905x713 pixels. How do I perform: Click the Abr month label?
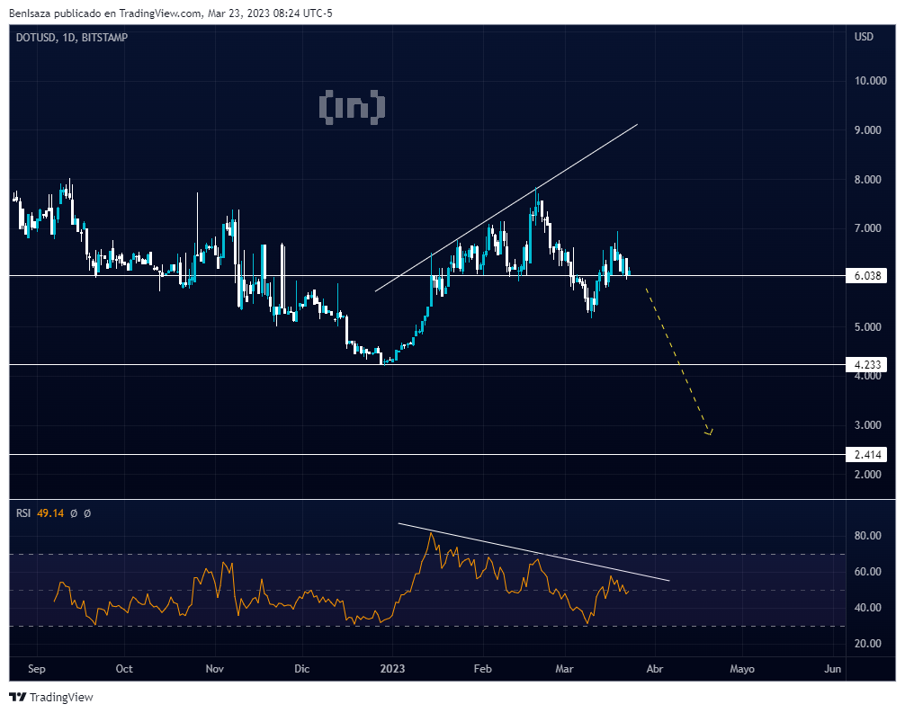(x=655, y=669)
